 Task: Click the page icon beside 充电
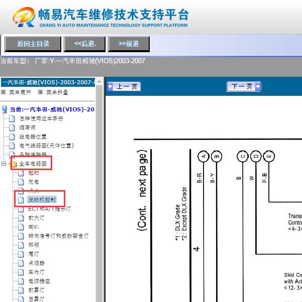click(21, 182)
